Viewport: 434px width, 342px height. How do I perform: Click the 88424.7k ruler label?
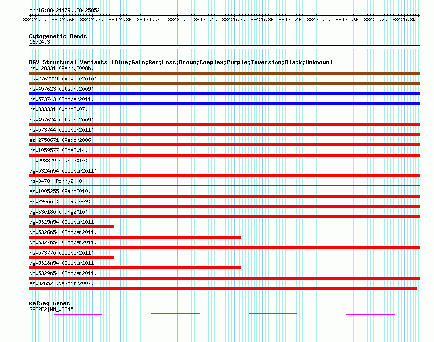point(92,20)
